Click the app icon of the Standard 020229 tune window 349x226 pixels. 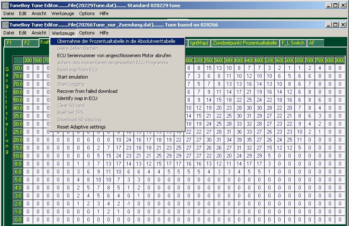[x=5, y=5]
